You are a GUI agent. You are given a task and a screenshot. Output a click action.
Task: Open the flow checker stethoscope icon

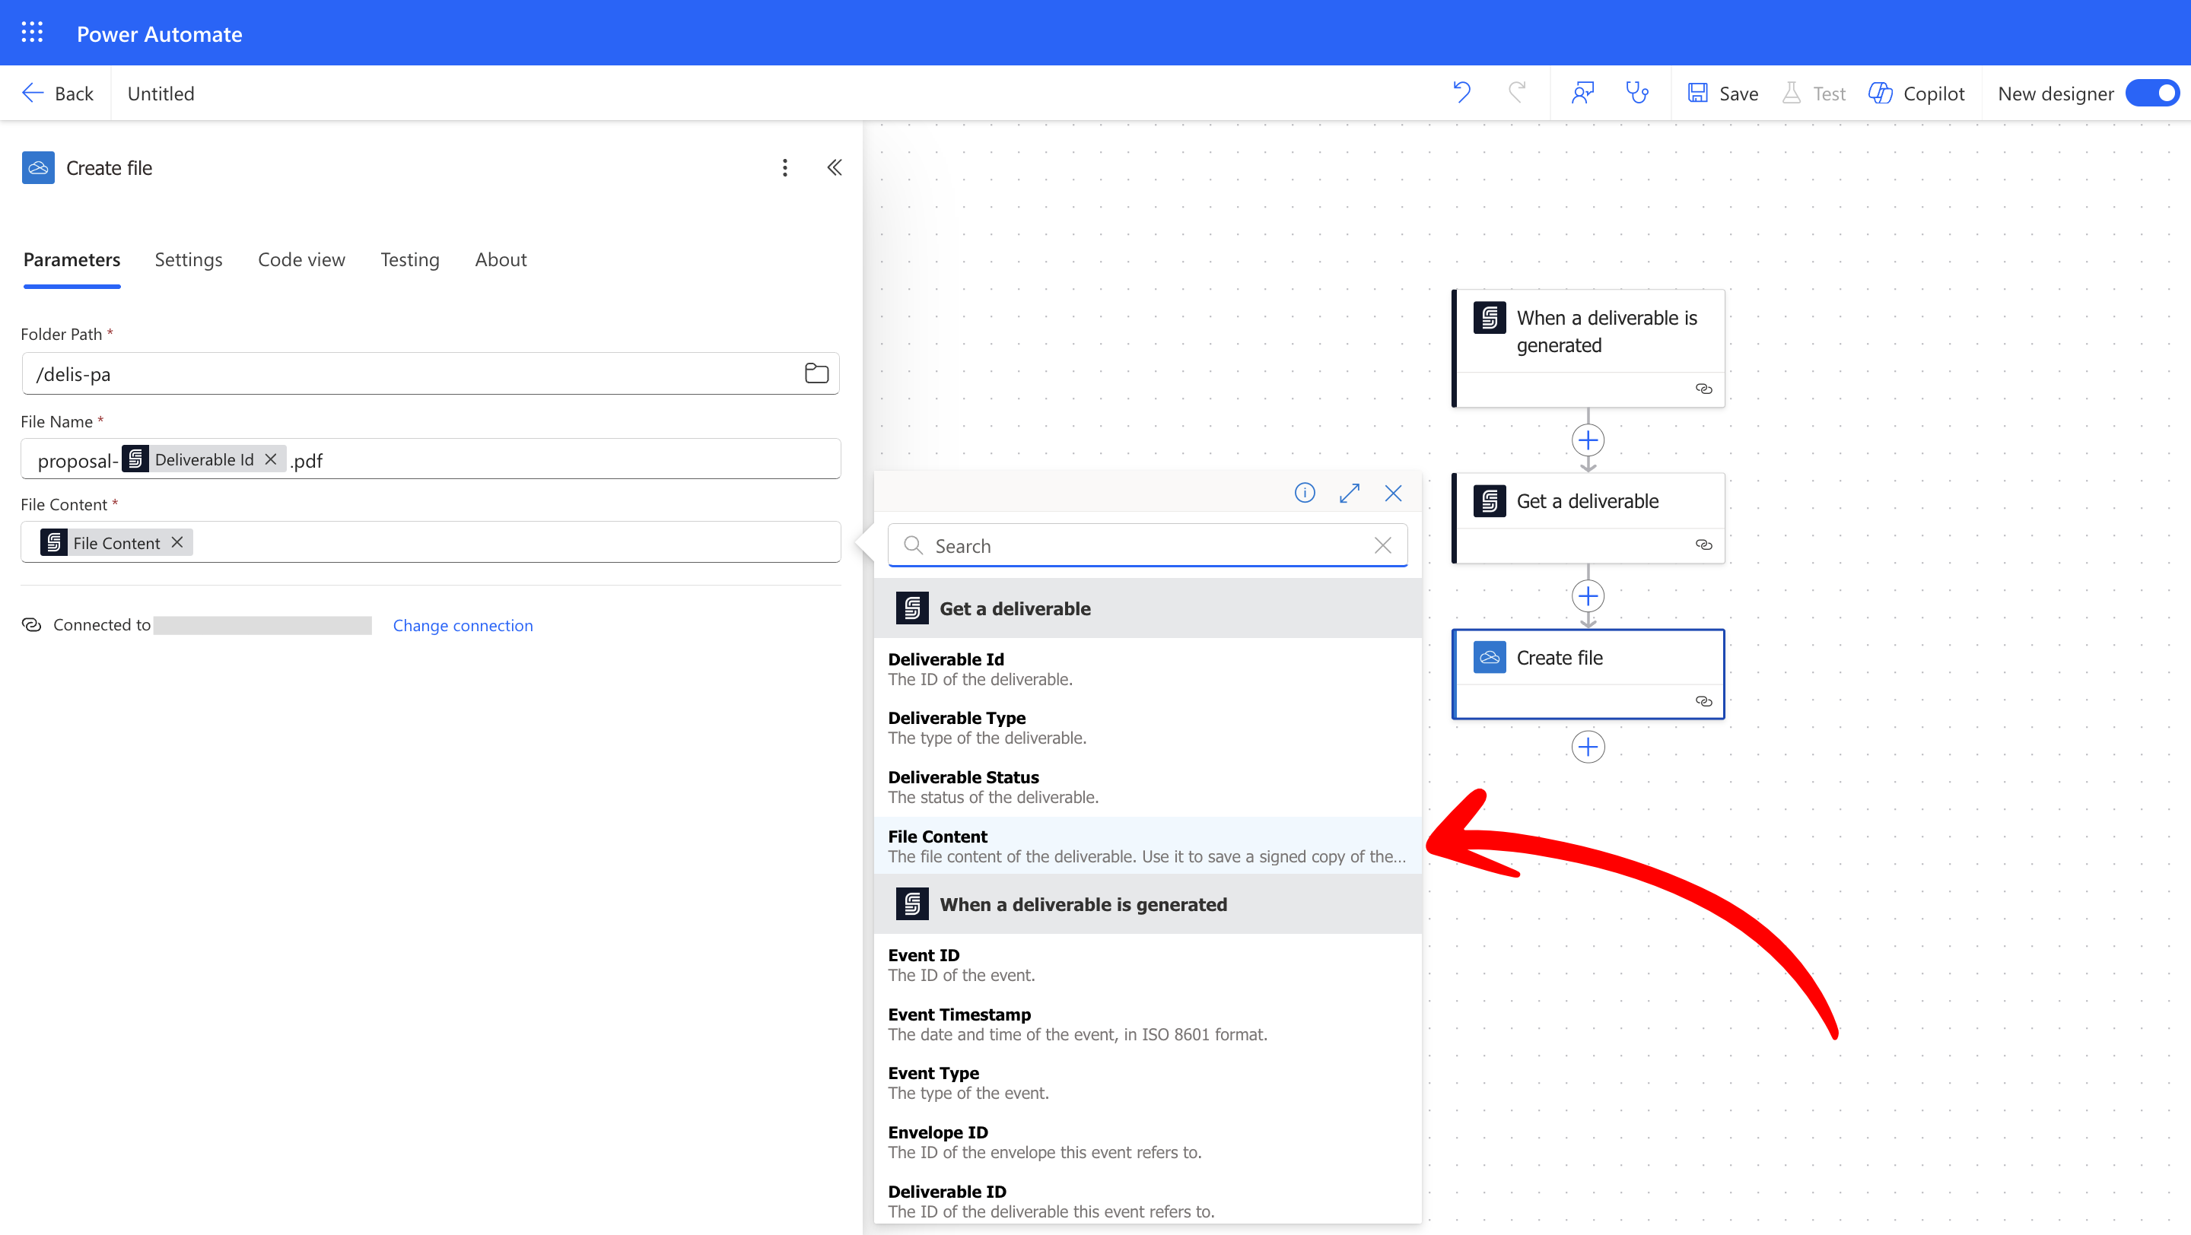click(1637, 93)
